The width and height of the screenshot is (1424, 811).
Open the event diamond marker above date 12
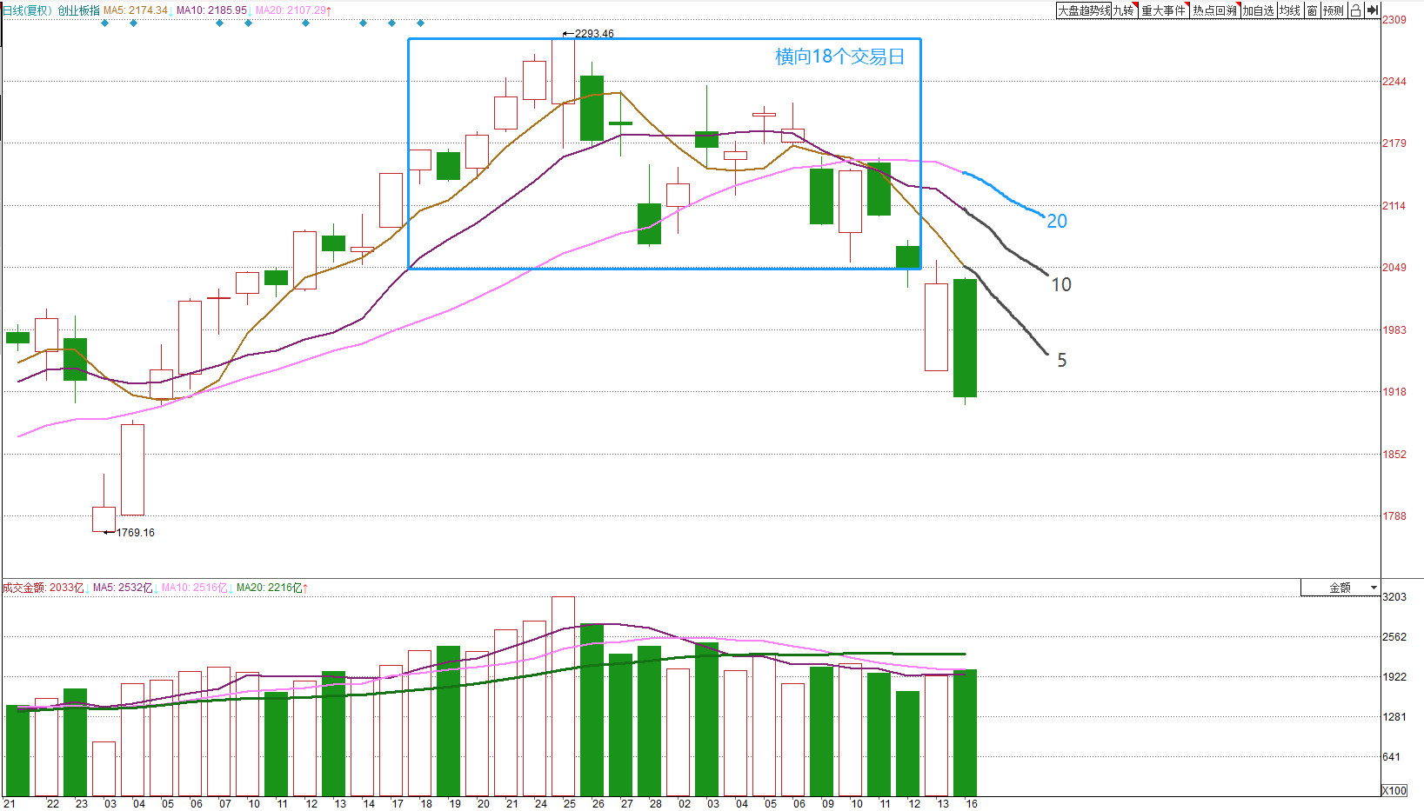click(x=306, y=23)
